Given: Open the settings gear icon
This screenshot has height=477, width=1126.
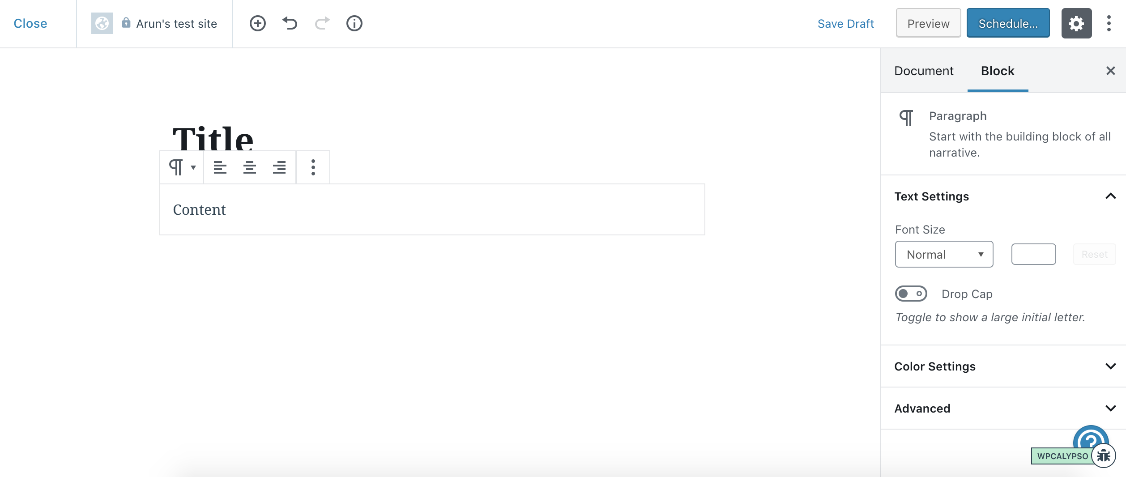Looking at the screenshot, I should click(1076, 23).
